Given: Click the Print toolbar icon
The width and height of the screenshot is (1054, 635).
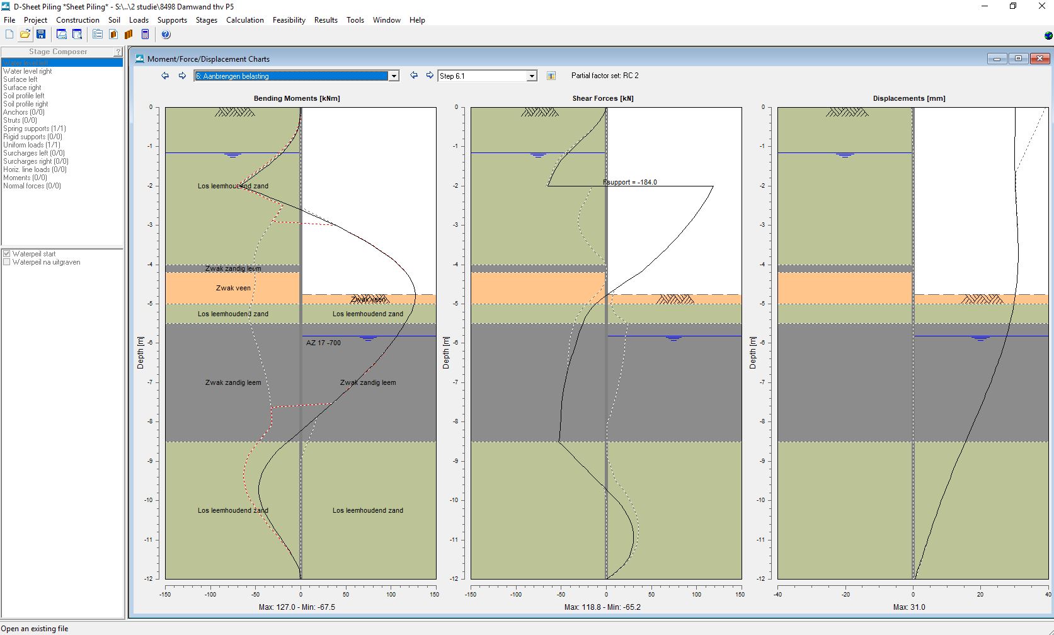Looking at the screenshot, I should pos(62,34).
